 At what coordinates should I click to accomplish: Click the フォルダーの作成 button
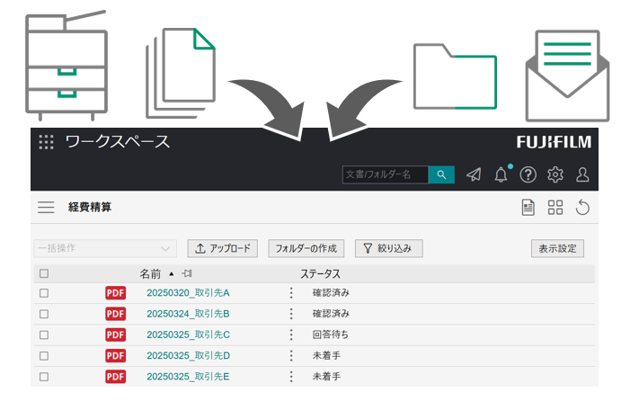pyautogui.click(x=306, y=248)
